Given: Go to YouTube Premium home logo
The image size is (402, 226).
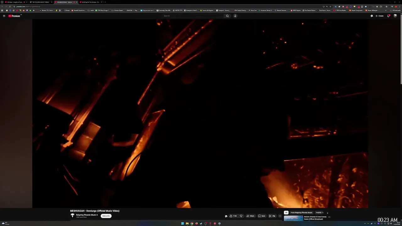Looking at the screenshot, I should pos(14,16).
